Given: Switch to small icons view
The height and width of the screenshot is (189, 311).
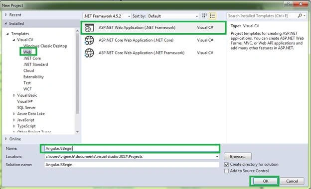Looking at the screenshot, I should point(204,16).
